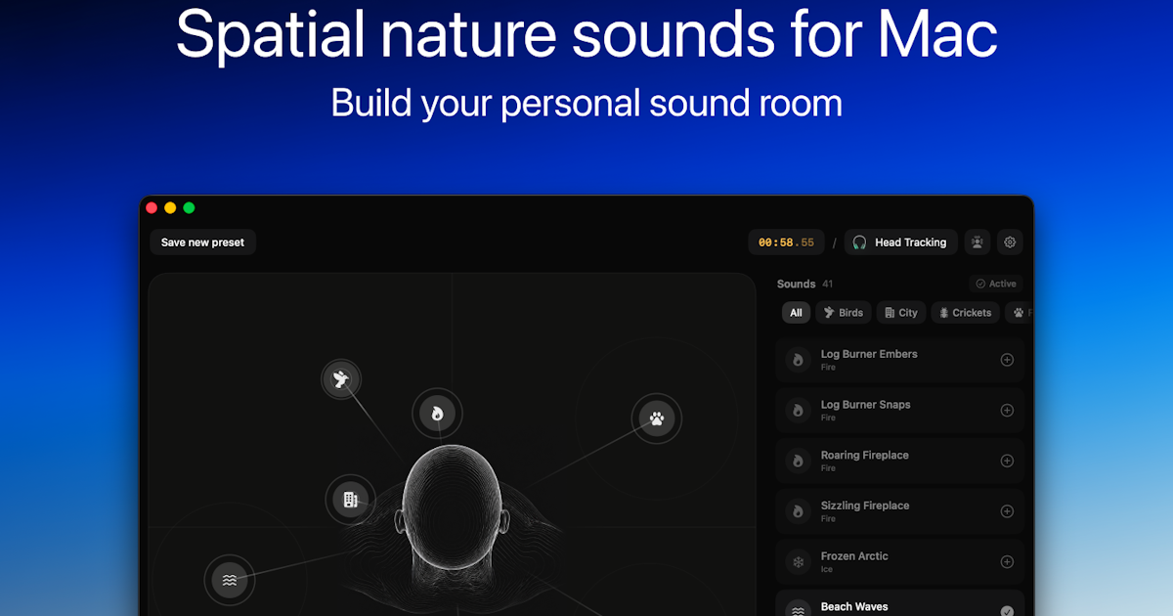Click Save new preset button
Image resolution: width=1173 pixels, height=616 pixels.
pos(202,242)
